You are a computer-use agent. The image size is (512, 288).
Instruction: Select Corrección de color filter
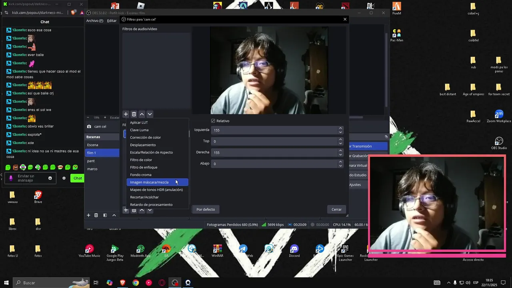pyautogui.click(x=157, y=137)
